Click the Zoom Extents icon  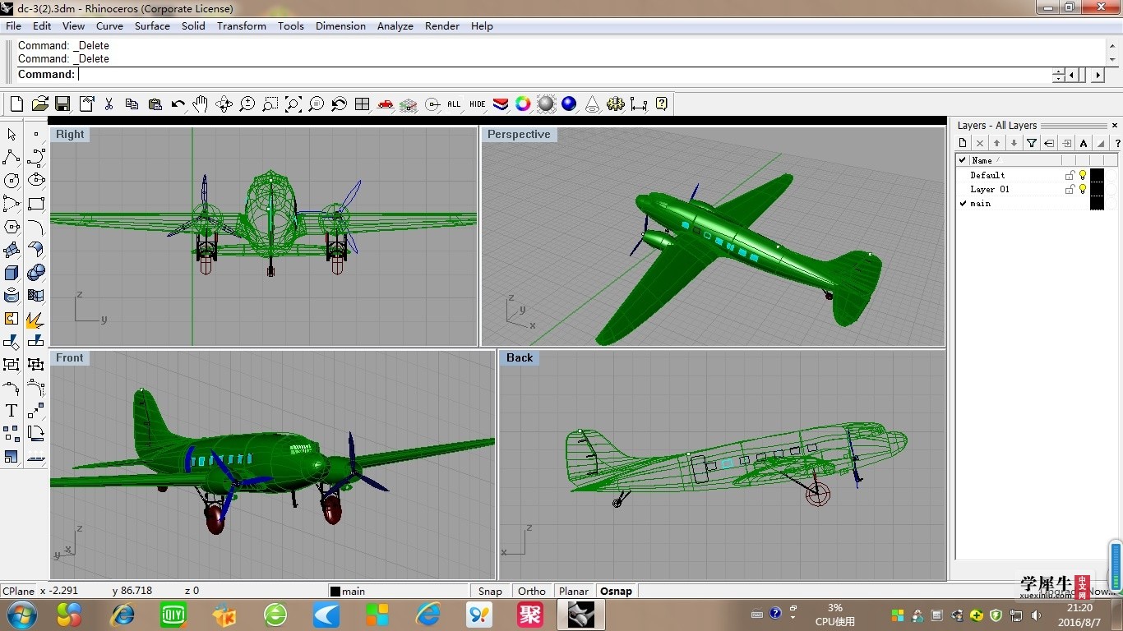[293, 104]
